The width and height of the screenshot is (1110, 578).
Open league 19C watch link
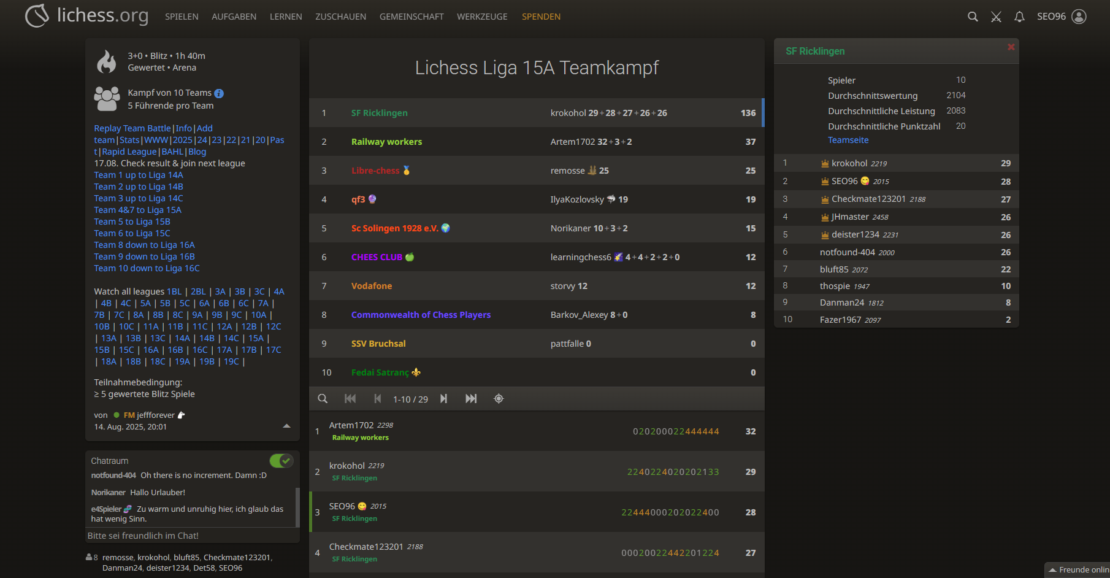[231, 361]
